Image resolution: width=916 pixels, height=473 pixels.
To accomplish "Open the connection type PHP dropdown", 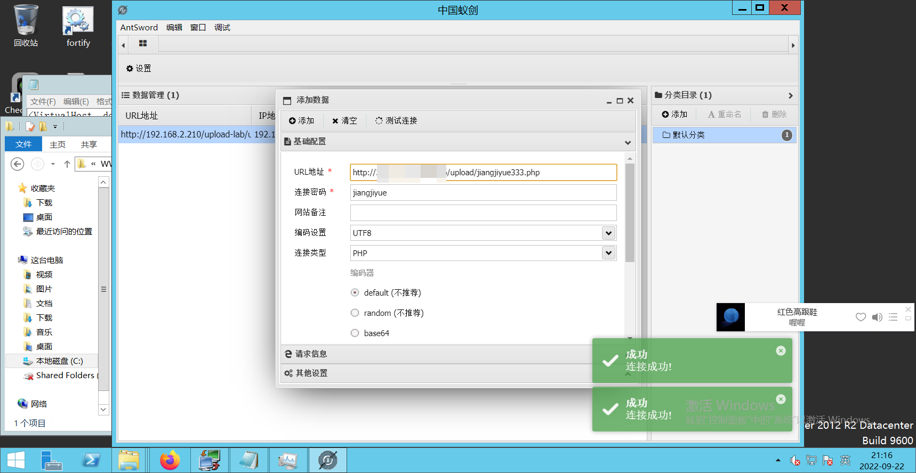I will tap(608, 253).
